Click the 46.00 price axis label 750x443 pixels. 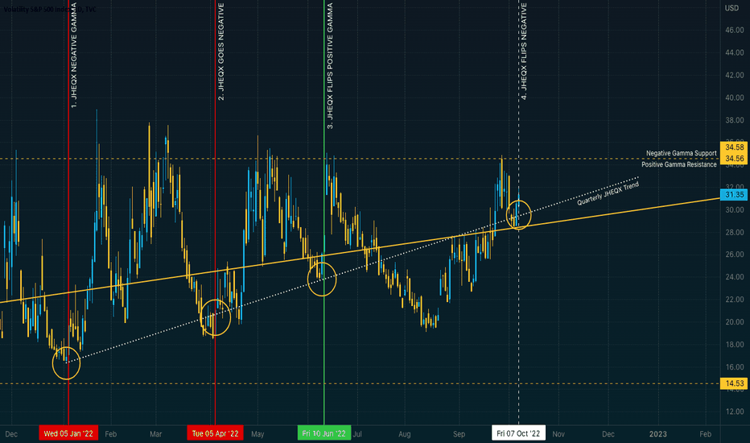coord(734,30)
